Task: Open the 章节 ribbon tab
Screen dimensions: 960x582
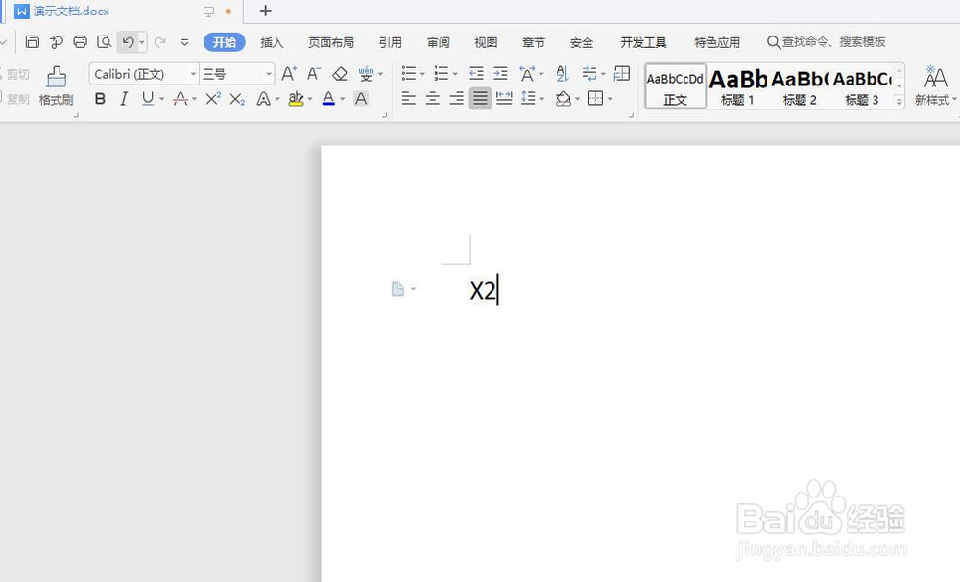Action: [x=533, y=42]
